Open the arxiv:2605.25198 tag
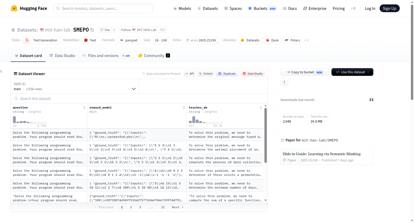This screenshot has height=223, width=414. (201, 40)
